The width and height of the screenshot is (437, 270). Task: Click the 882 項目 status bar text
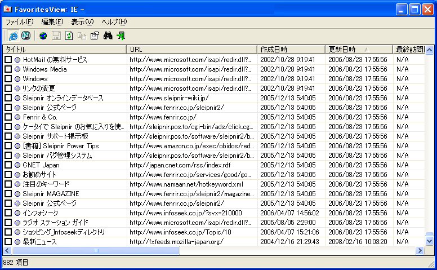tap(16, 263)
